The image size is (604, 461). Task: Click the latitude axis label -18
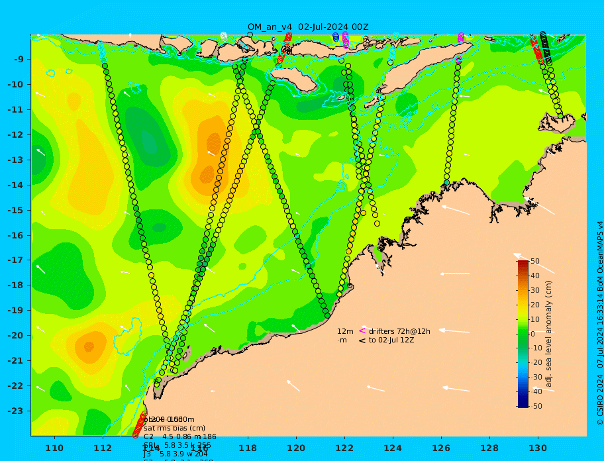16,285
